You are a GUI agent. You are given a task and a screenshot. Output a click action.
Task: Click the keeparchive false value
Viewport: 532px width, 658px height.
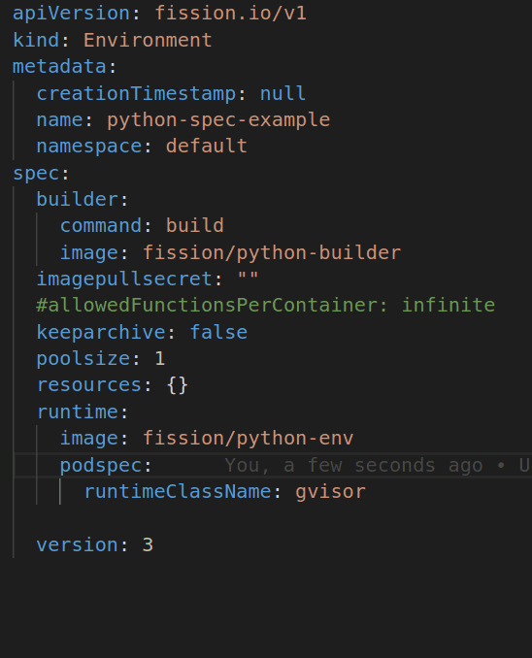click(x=218, y=332)
